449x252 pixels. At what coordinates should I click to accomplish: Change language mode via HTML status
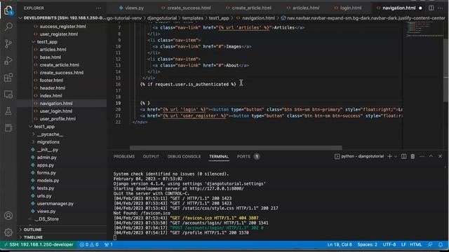click(x=416, y=244)
